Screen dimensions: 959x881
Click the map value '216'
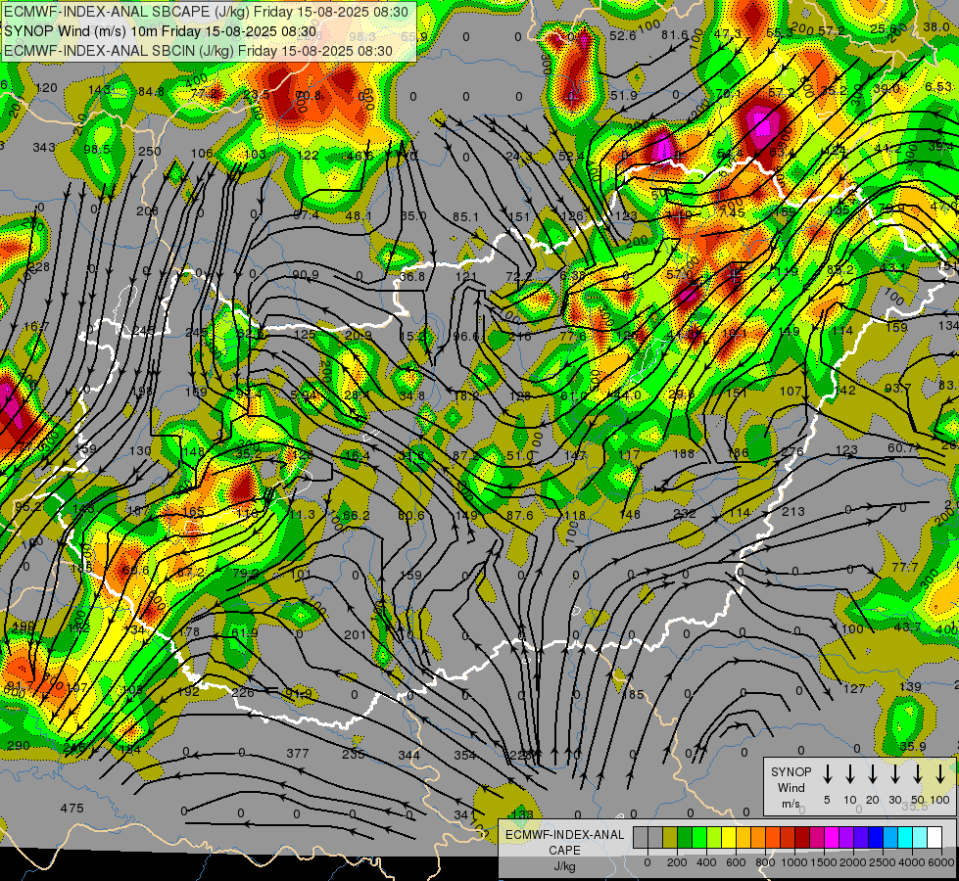[x=520, y=337]
